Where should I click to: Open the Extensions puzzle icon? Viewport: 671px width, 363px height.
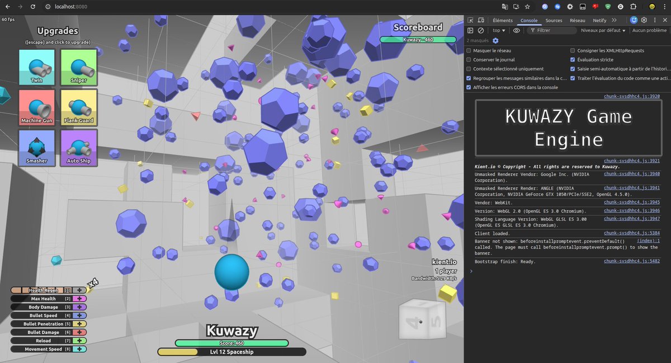point(634,7)
